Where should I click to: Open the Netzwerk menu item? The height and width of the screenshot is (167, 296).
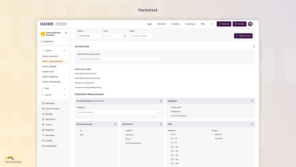[161, 24]
